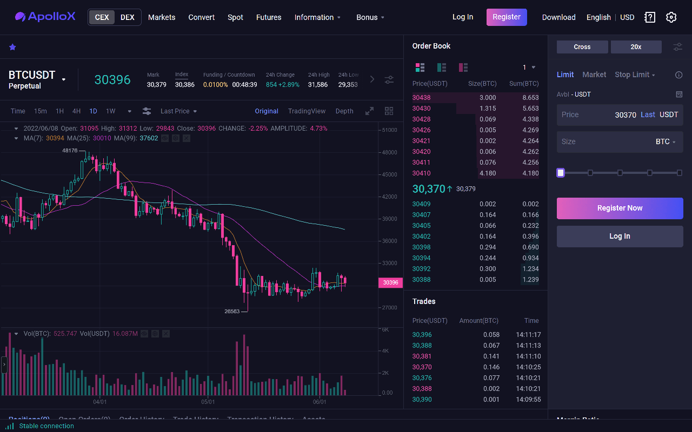Select the 1W chart interval
This screenshot has width=692, height=432.
110,111
